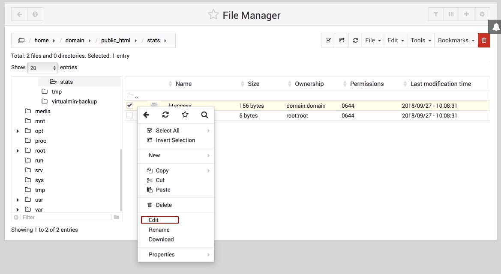Uncheck the htaccess file checkbox

129,105
